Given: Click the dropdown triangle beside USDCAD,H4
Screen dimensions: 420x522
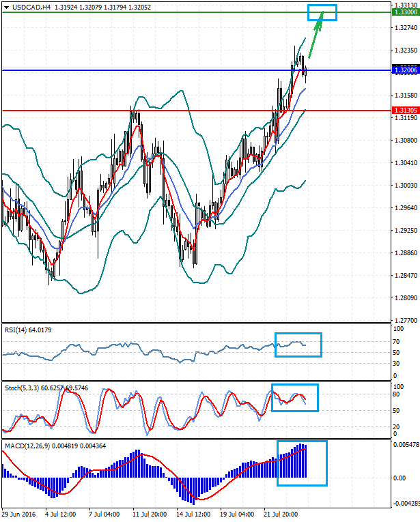Looking at the screenshot, I should click(6, 7).
